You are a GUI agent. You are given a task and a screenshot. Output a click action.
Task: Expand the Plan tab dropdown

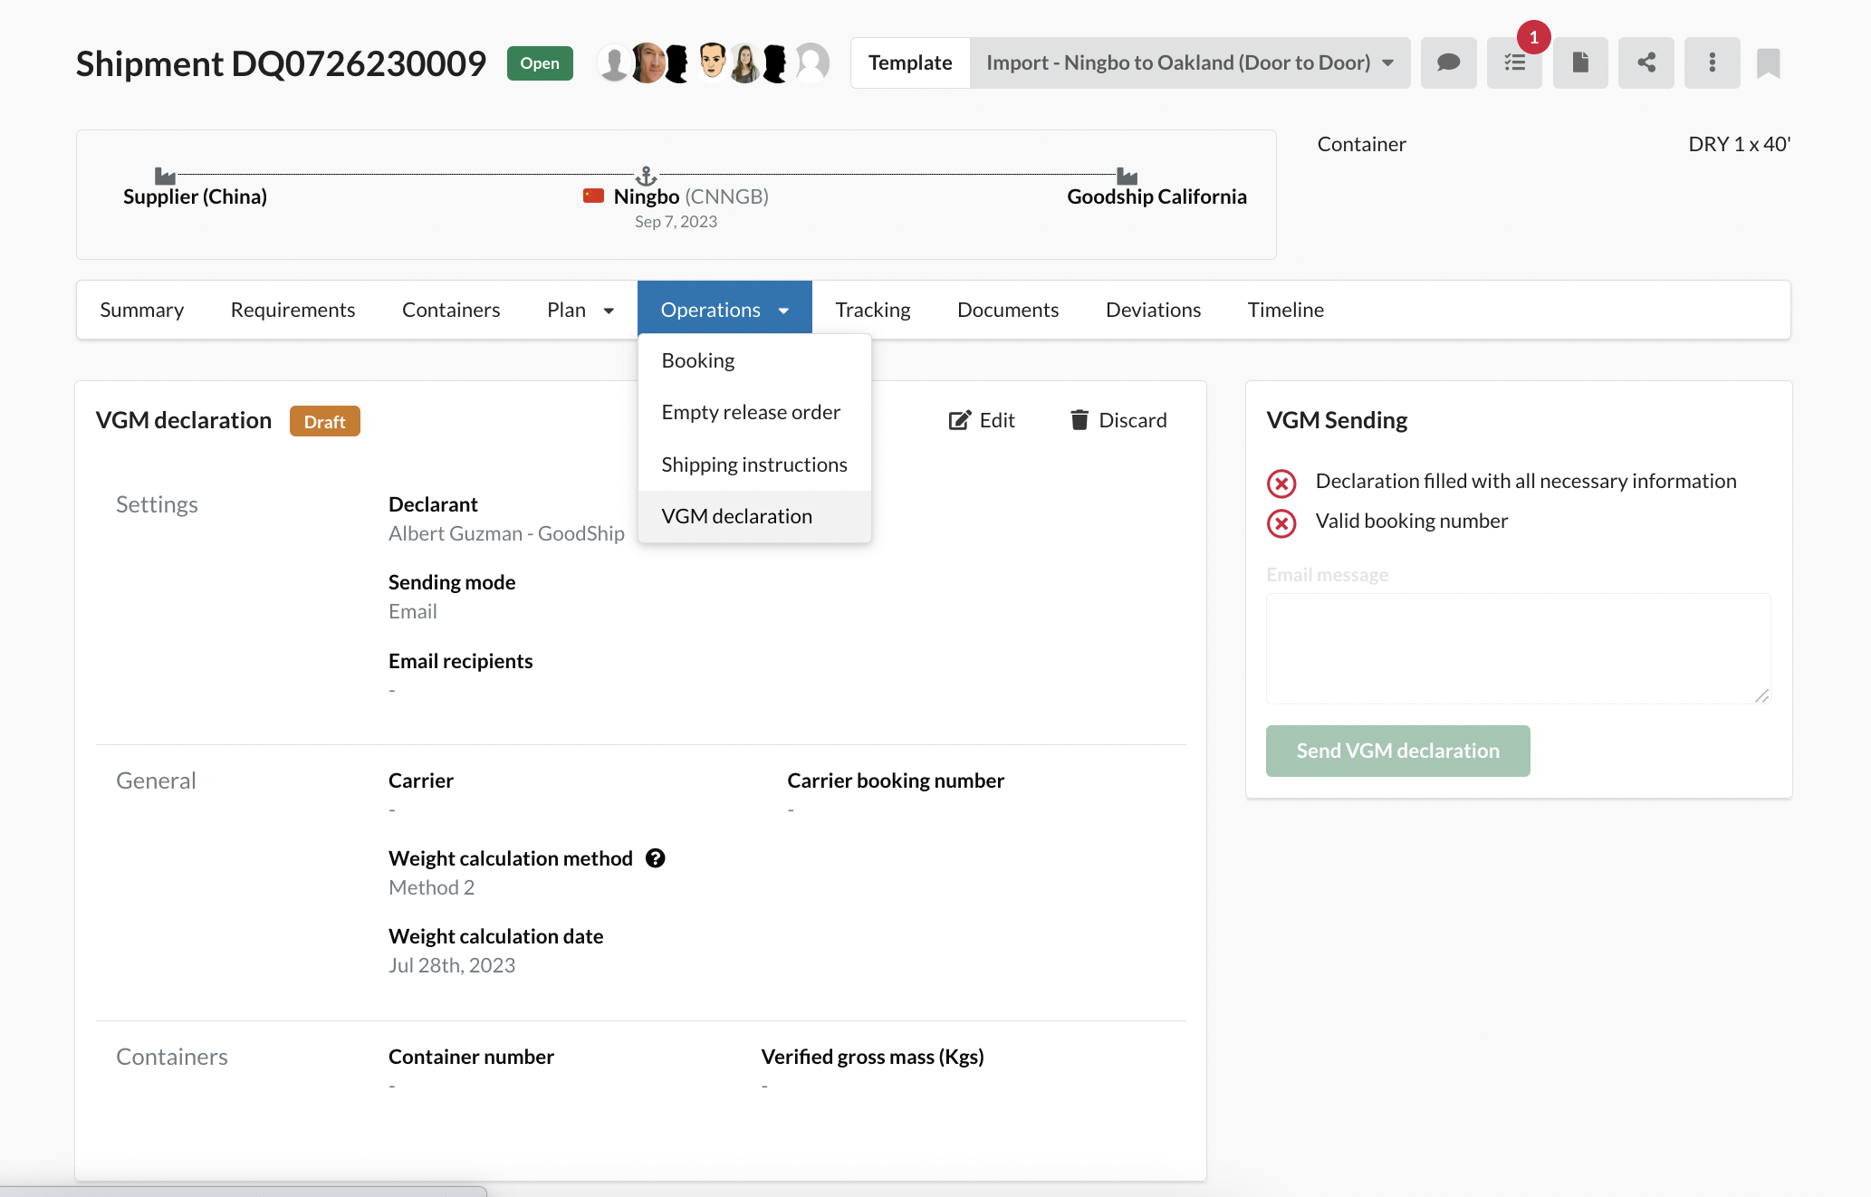(x=580, y=310)
